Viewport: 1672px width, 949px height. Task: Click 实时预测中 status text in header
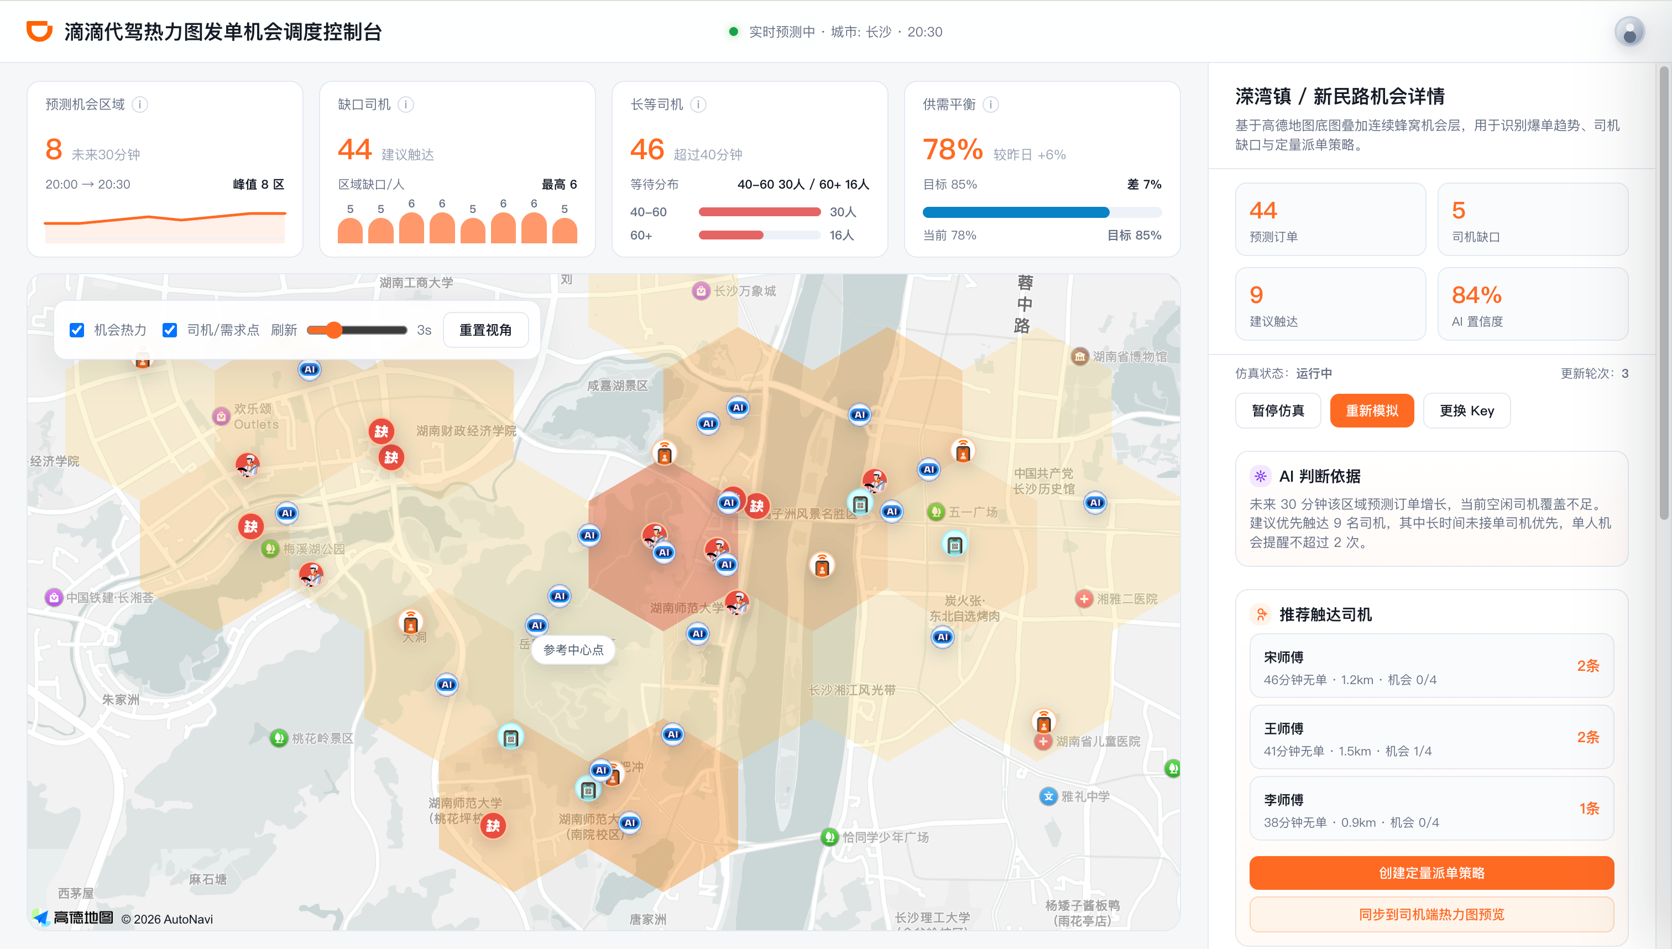[x=781, y=32]
